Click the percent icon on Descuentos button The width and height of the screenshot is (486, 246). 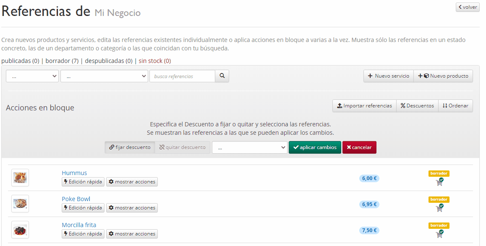404,106
